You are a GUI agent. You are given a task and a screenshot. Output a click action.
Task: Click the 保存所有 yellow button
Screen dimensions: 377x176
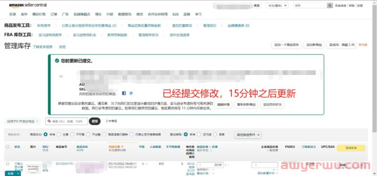pyautogui.click(x=351, y=148)
